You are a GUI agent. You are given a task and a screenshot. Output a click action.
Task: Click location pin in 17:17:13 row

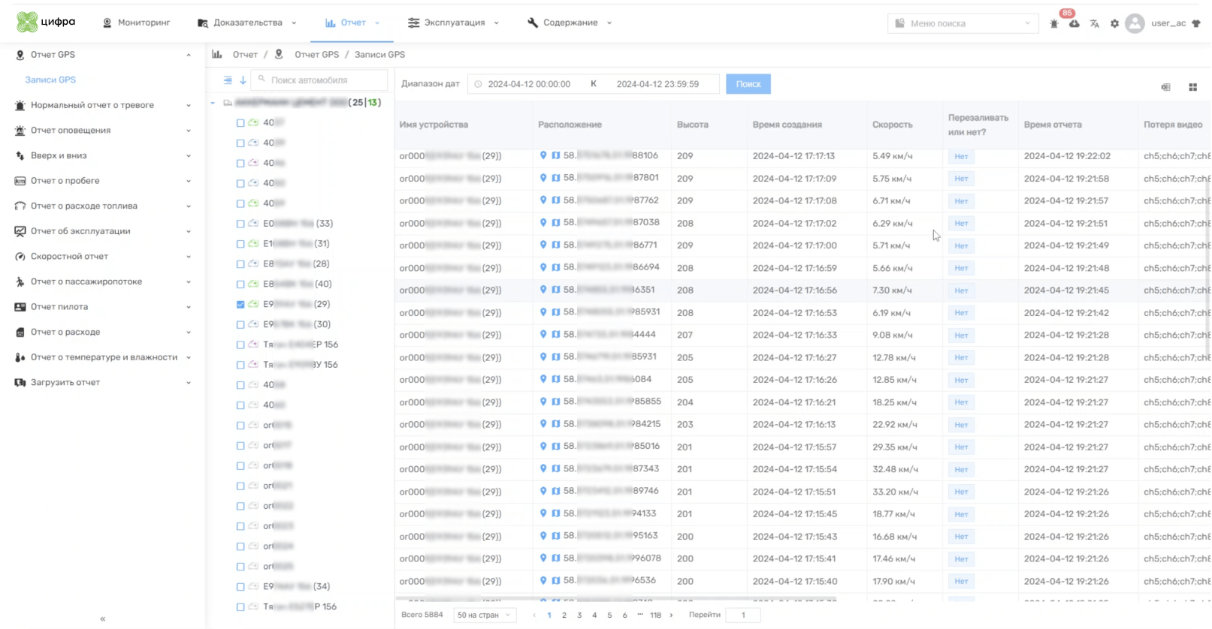click(x=543, y=155)
